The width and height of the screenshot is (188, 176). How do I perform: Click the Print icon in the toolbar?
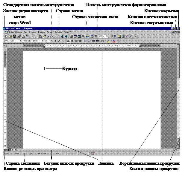[x=19, y=36]
